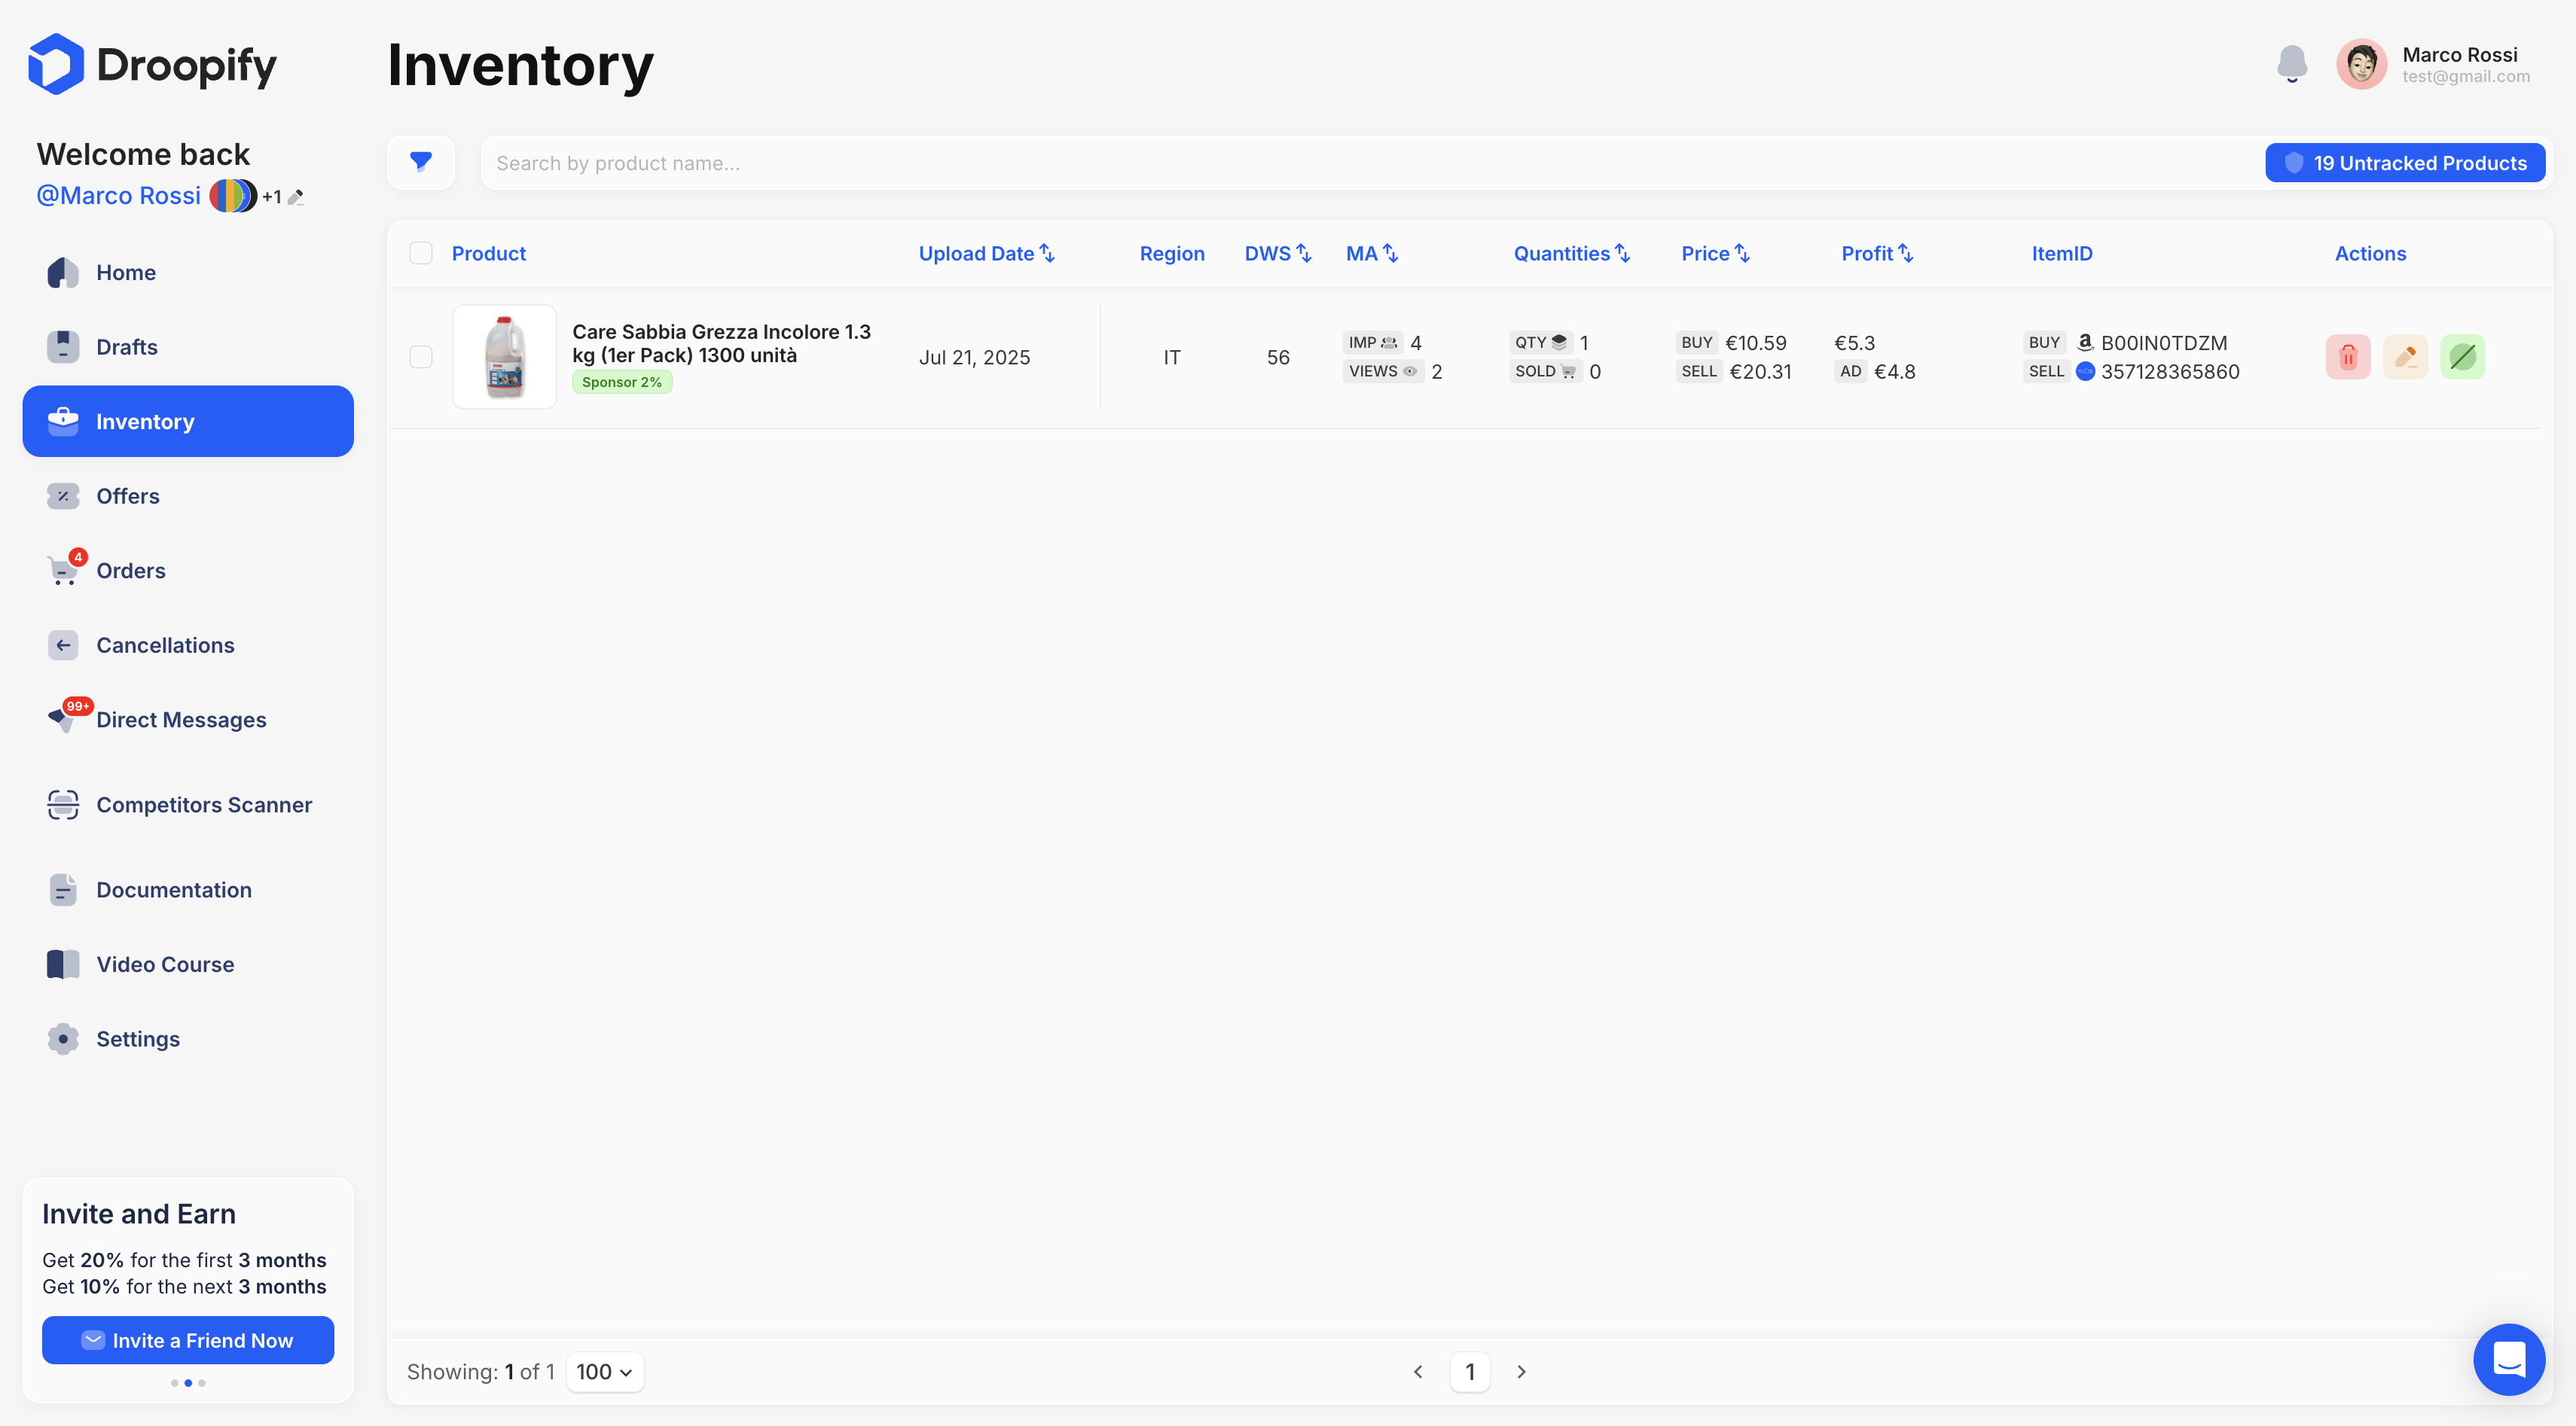Open the Competitors Scanner menu item
This screenshot has height=1426, width=2576.
coord(188,804)
